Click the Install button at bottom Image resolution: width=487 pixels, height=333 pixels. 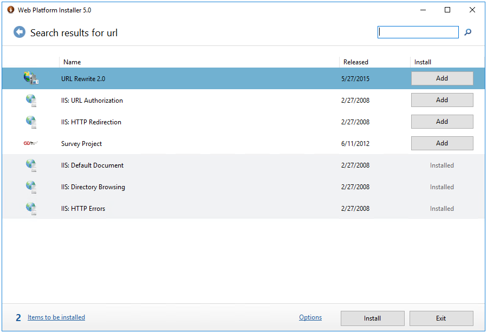click(372, 318)
